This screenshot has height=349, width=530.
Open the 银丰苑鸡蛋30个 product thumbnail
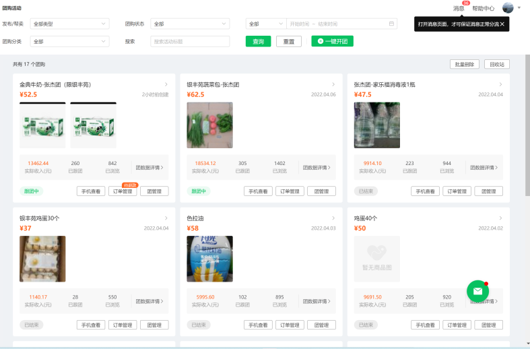pos(42,259)
